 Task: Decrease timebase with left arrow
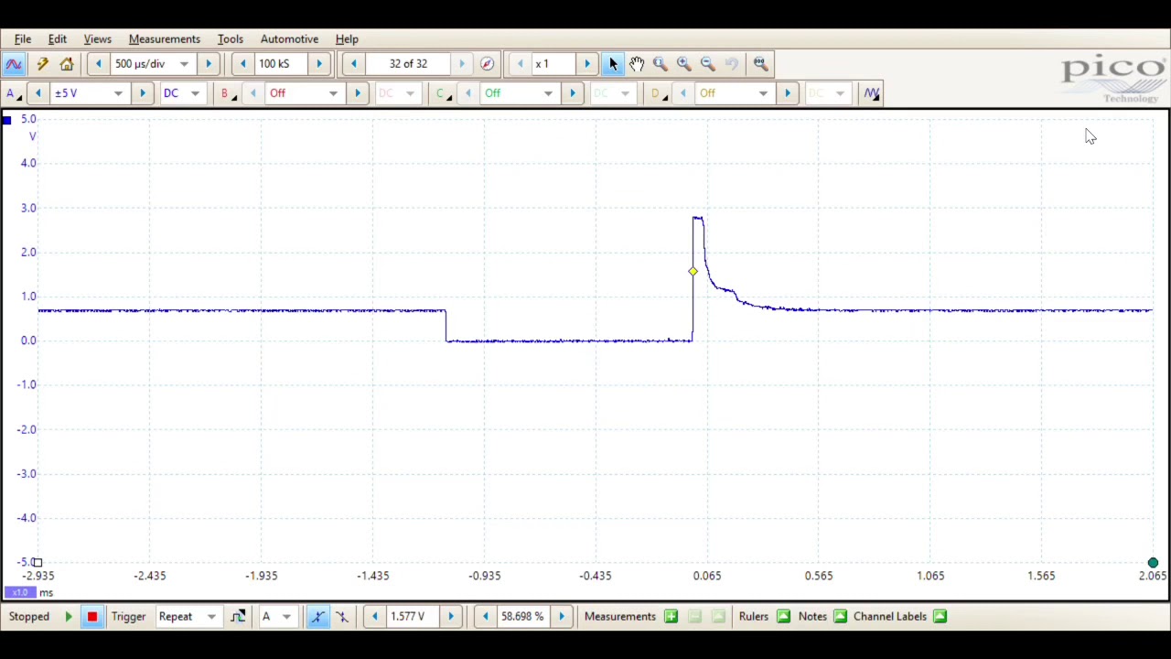pyautogui.click(x=98, y=64)
